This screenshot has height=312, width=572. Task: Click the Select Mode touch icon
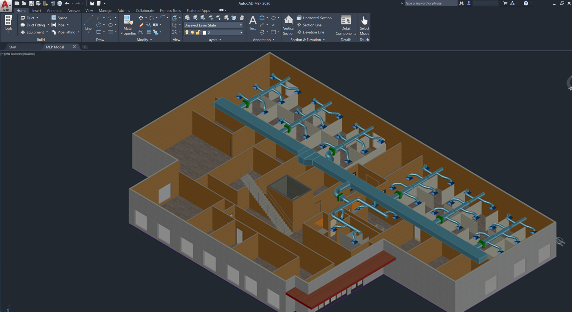pos(364,25)
